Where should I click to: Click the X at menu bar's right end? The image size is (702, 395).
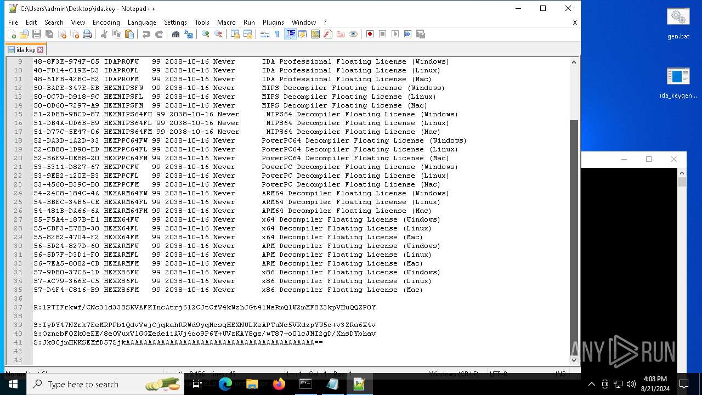click(575, 22)
